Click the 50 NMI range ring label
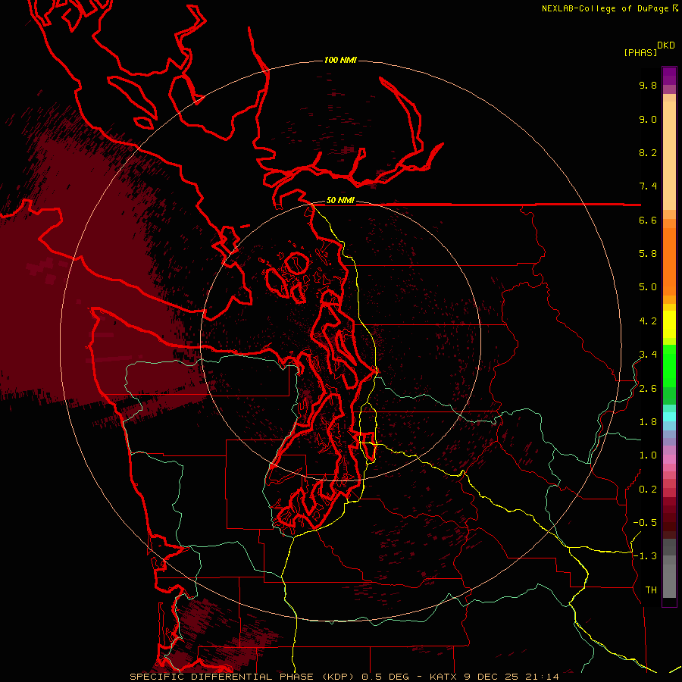Image resolution: width=682 pixels, height=682 pixels. tap(340, 201)
